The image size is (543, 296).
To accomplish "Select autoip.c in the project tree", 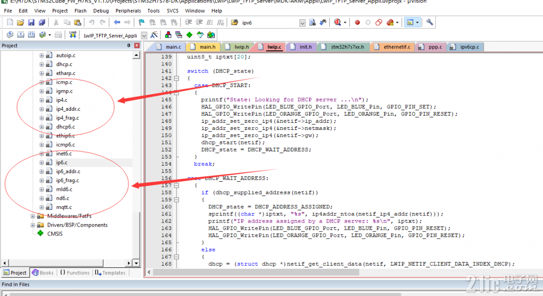I will [65, 55].
